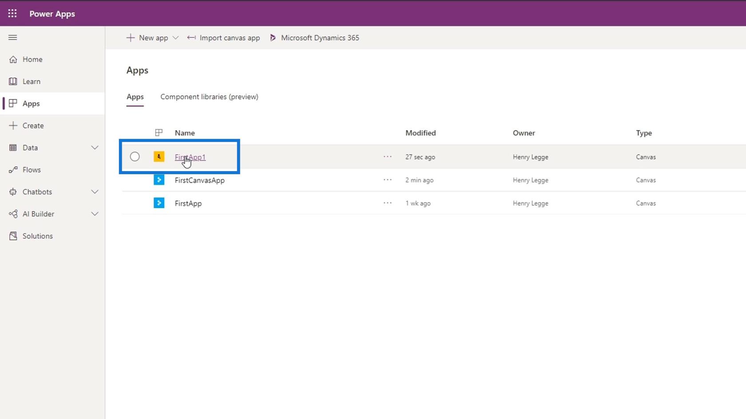Click the app type column header icon
This screenshot has width=746, height=419.
pos(159,133)
